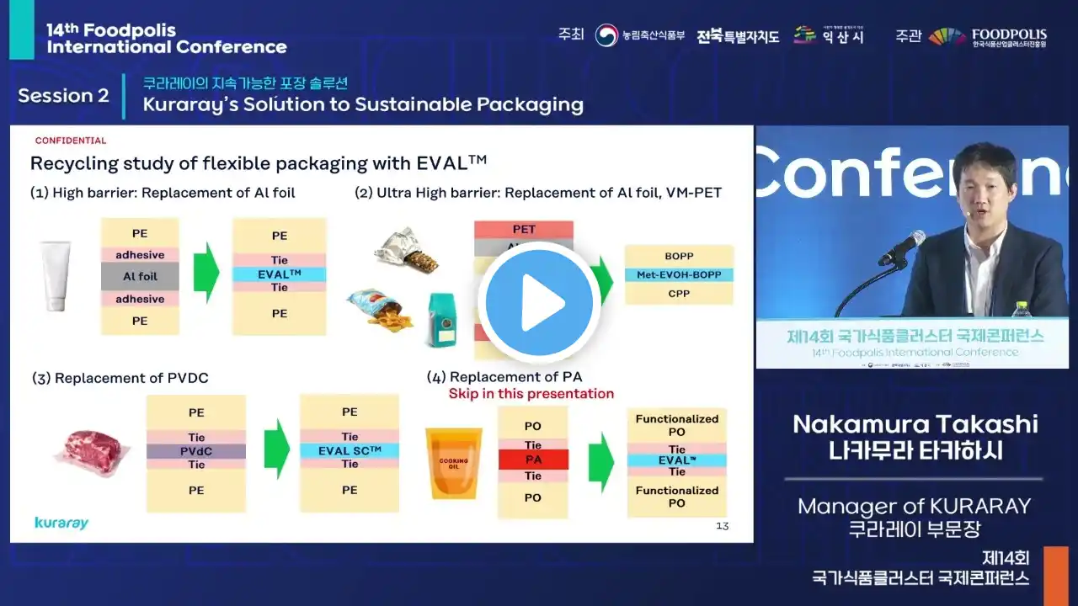This screenshot has width=1078, height=606.
Task: Click the Iksan city logo
Action: click(829, 35)
